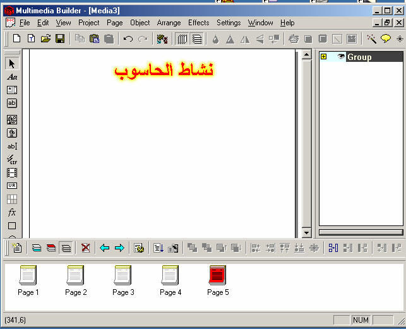Select the red Arabic title text object
The height and width of the screenshot is (329, 406).
coord(164,70)
